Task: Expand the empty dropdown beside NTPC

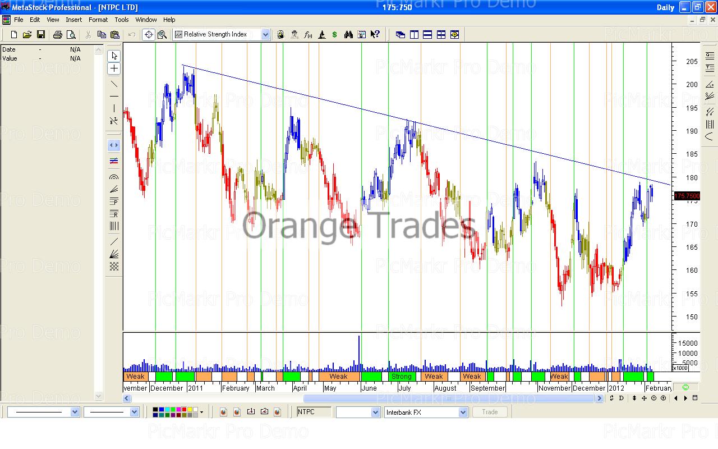Action: click(376, 413)
